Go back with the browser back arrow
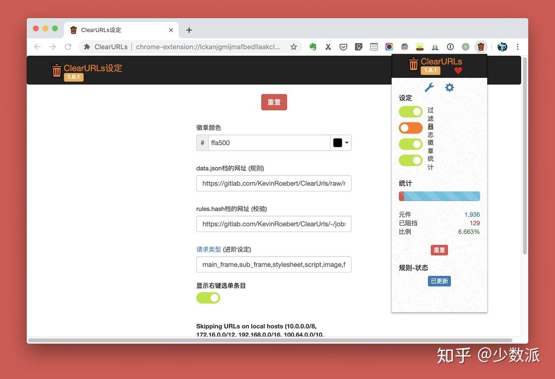This screenshot has width=555, height=379. pyautogui.click(x=37, y=47)
